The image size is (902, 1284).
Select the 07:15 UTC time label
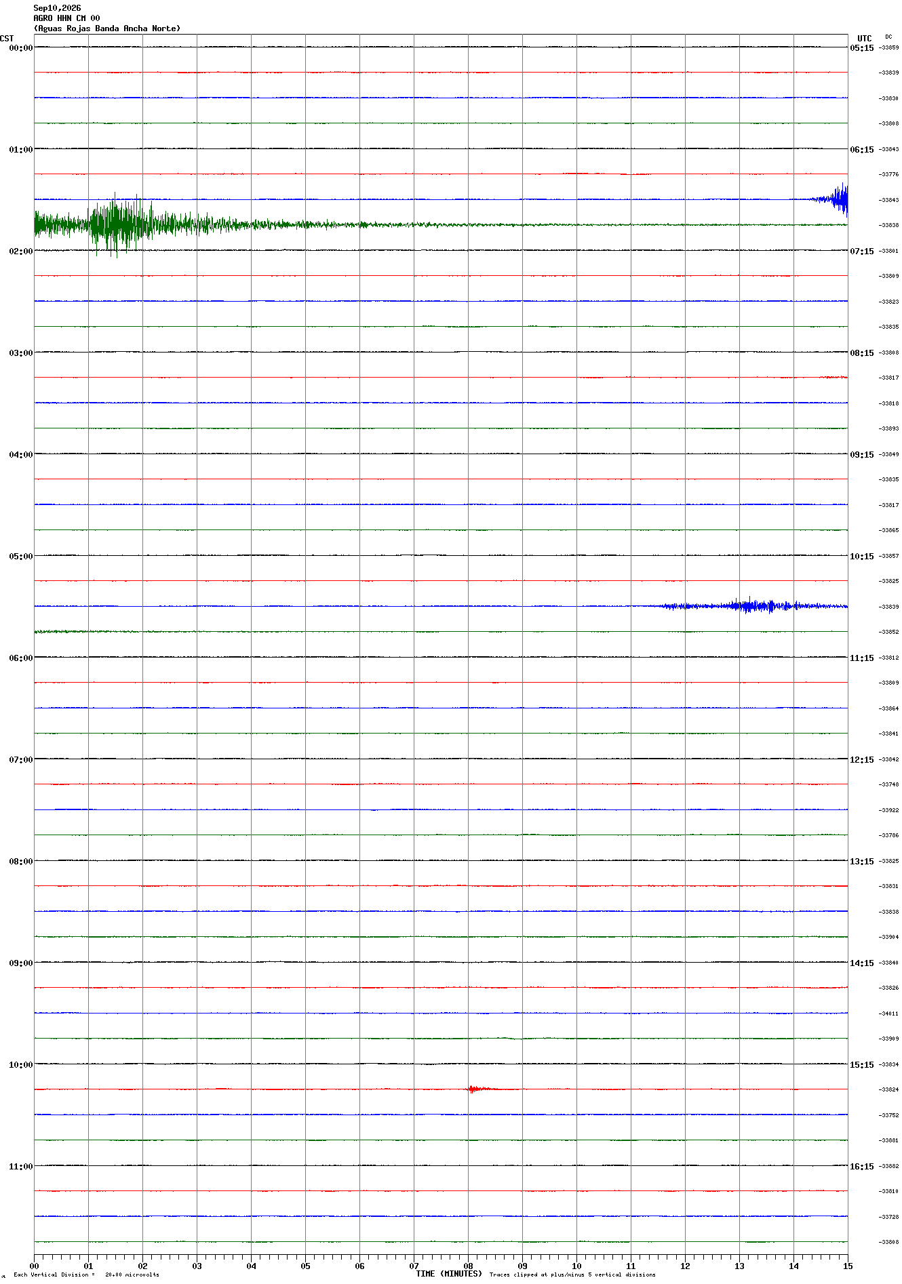[862, 251]
